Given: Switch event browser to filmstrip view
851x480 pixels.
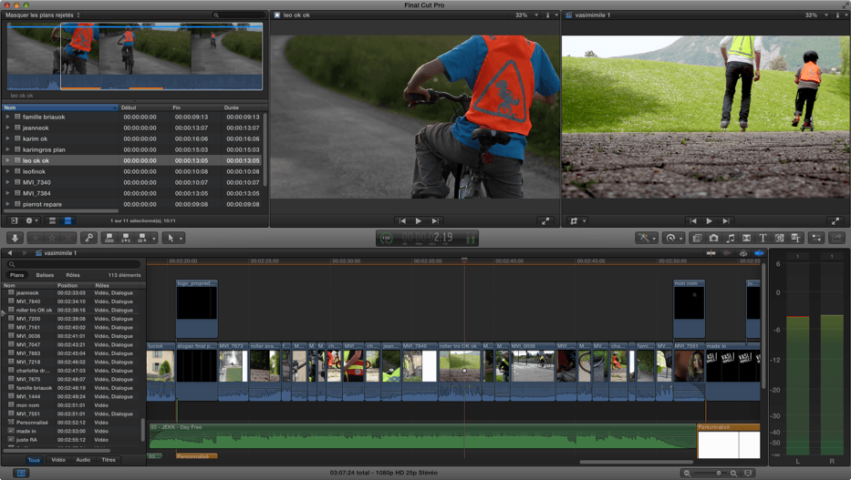Looking at the screenshot, I should 52,220.
